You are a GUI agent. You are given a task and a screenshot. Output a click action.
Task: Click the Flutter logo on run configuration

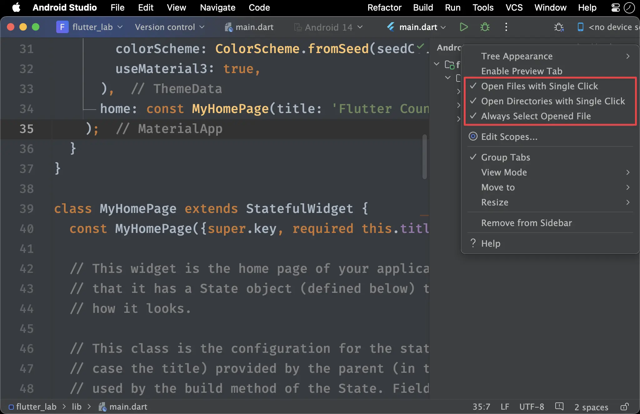tap(391, 27)
